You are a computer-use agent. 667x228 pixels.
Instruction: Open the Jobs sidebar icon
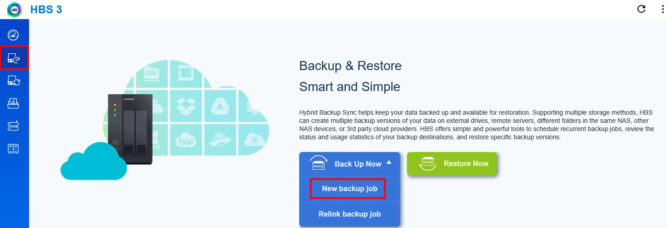coord(14,103)
